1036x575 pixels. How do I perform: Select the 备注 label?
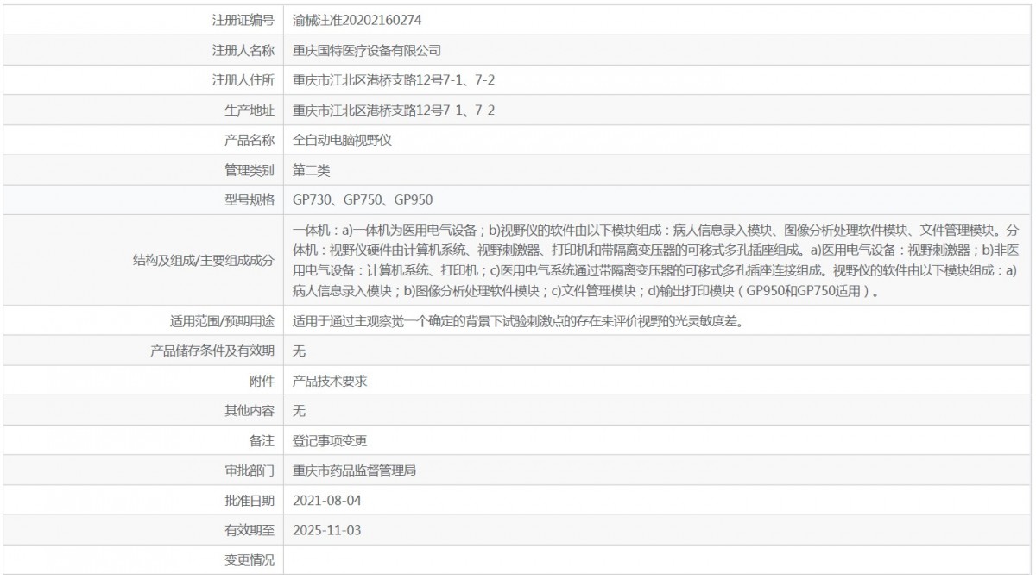[x=262, y=441]
